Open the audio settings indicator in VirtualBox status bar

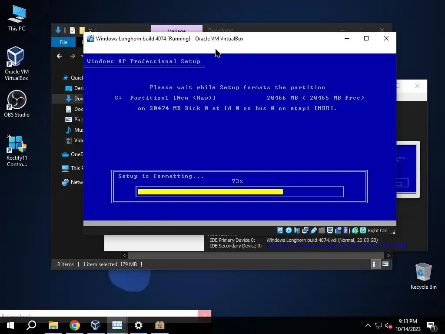[x=297, y=230]
